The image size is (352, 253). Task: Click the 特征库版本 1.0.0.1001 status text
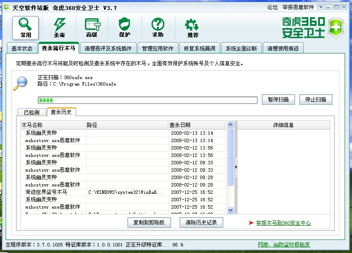(x=94, y=245)
